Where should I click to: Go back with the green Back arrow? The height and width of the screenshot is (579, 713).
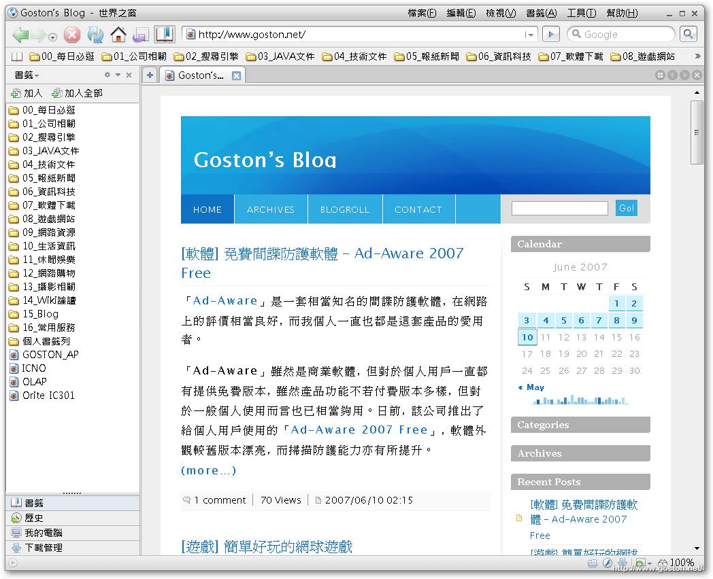click(x=20, y=35)
